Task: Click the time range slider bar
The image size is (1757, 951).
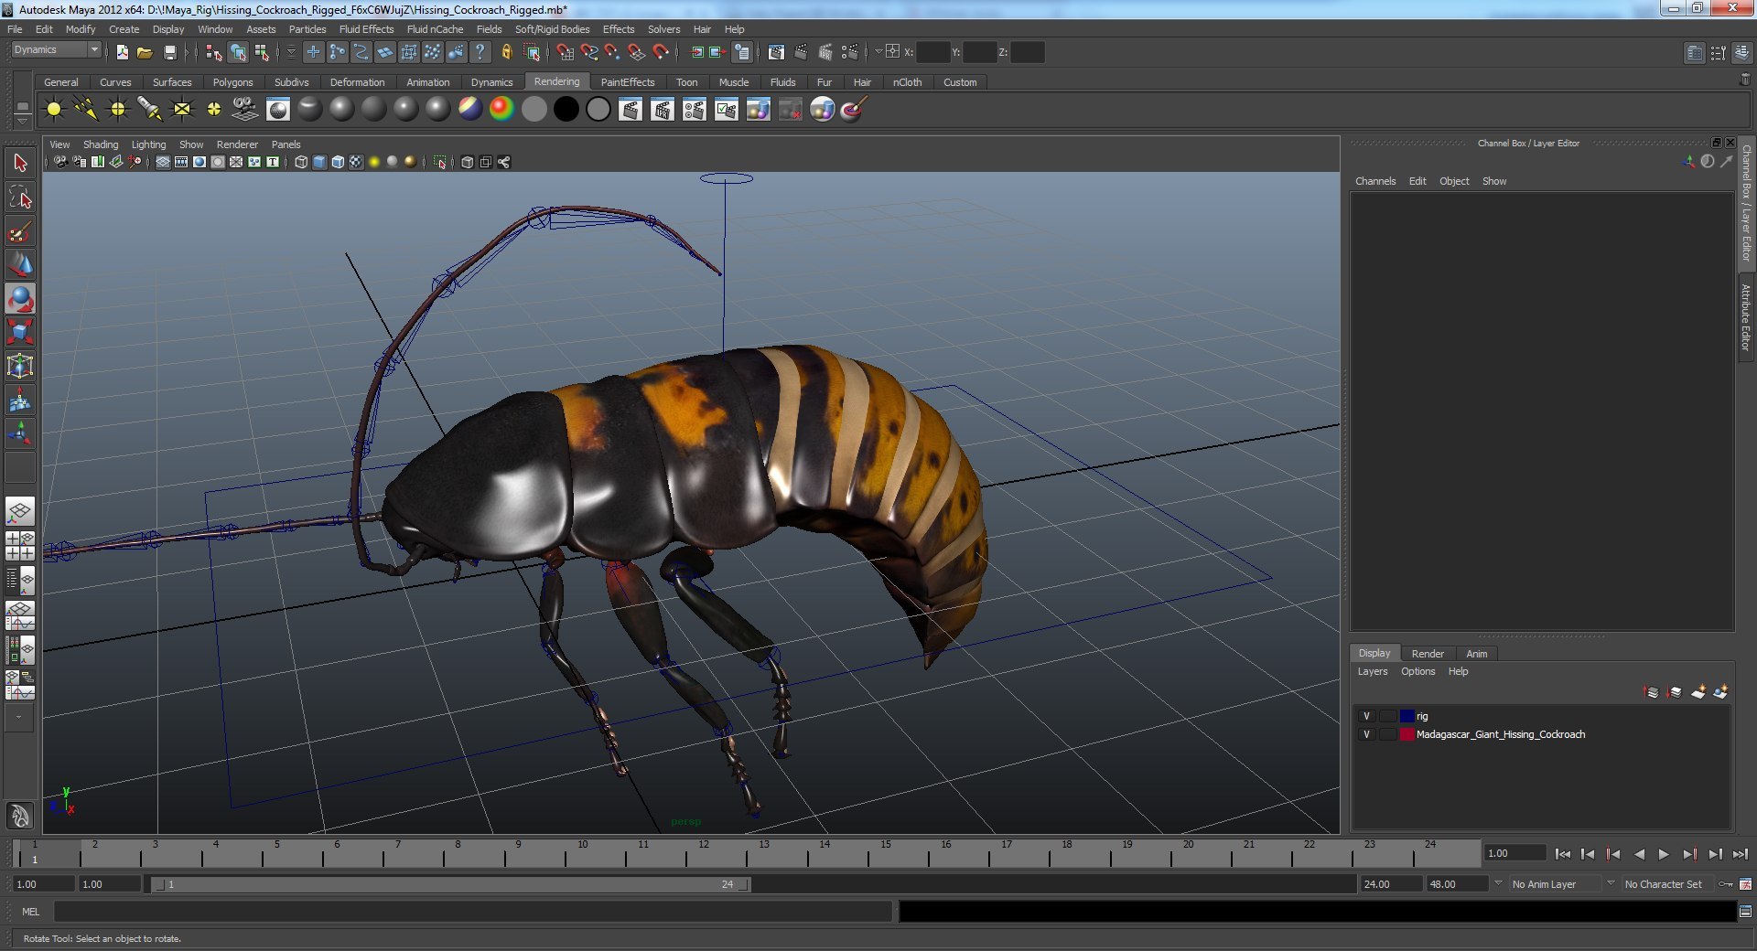Action: pyautogui.click(x=451, y=884)
